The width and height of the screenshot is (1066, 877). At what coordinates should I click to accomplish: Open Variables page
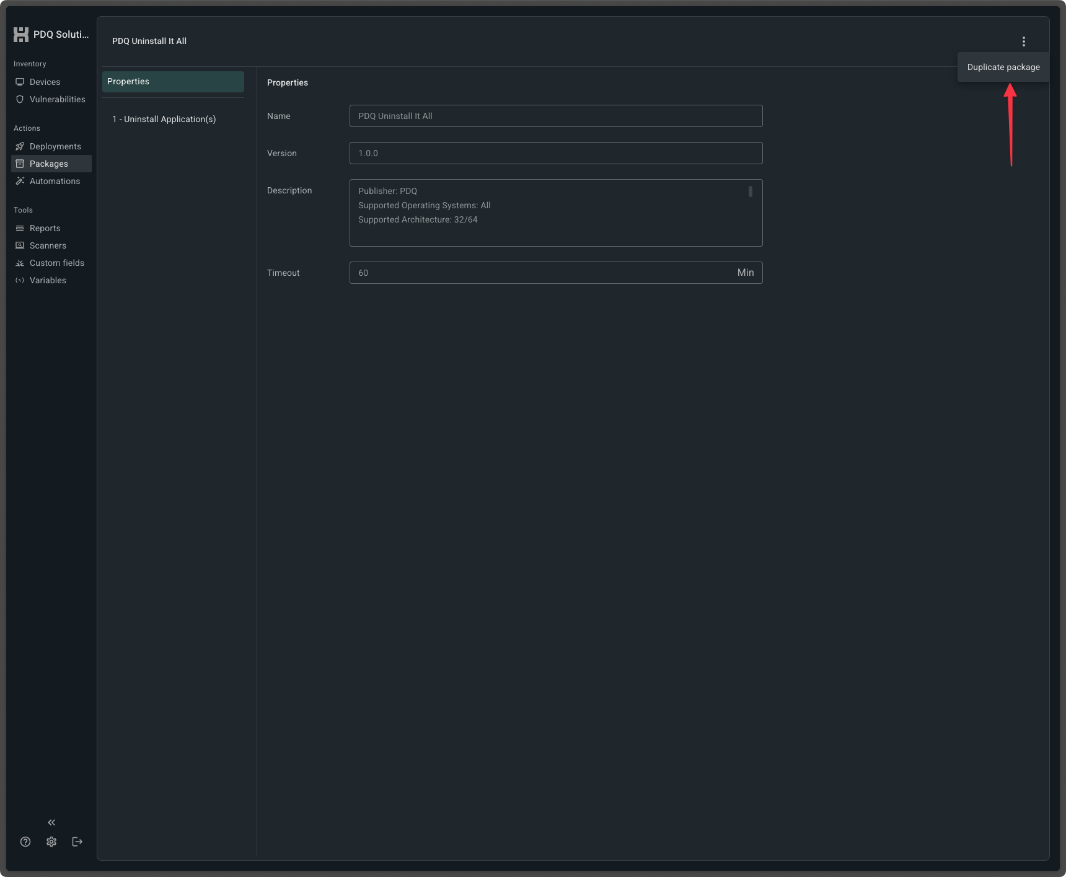[x=51, y=280]
